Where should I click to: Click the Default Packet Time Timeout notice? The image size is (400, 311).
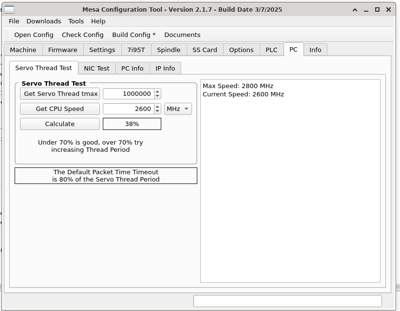(106, 176)
